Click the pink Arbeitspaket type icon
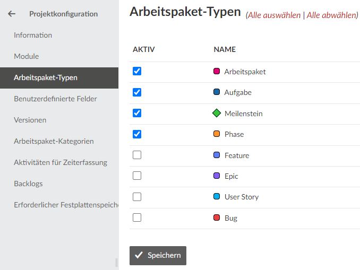This screenshot has width=360, height=270. click(216, 71)
